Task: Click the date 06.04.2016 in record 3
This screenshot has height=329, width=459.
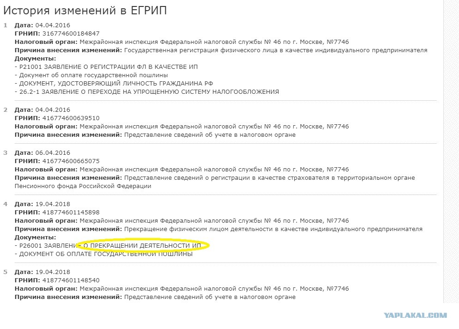Action: point(53,152)
